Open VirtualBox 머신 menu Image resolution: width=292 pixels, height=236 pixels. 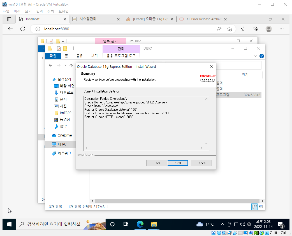(17, 11)
